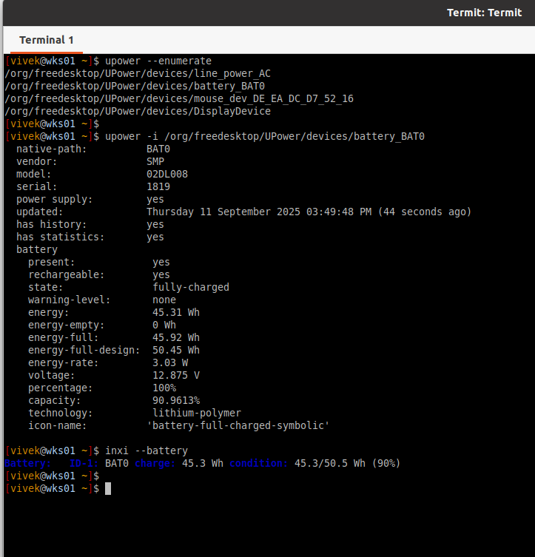The width and height of the screenshot is (535, 557).
Task: Click the blue ID-1: label
Action: point(84,463)
